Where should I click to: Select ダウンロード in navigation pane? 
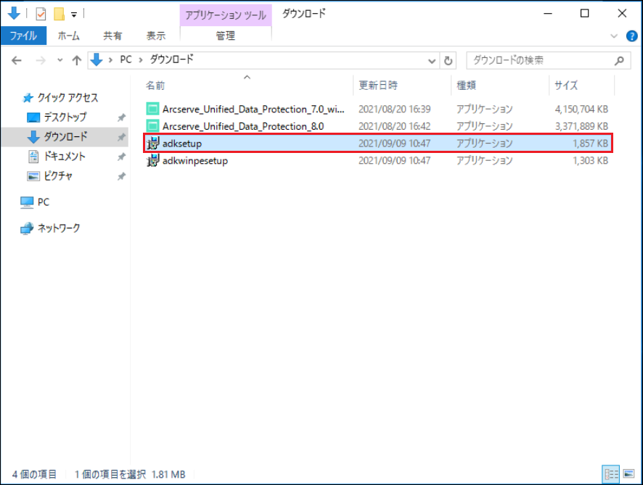(x=65, y=137)
